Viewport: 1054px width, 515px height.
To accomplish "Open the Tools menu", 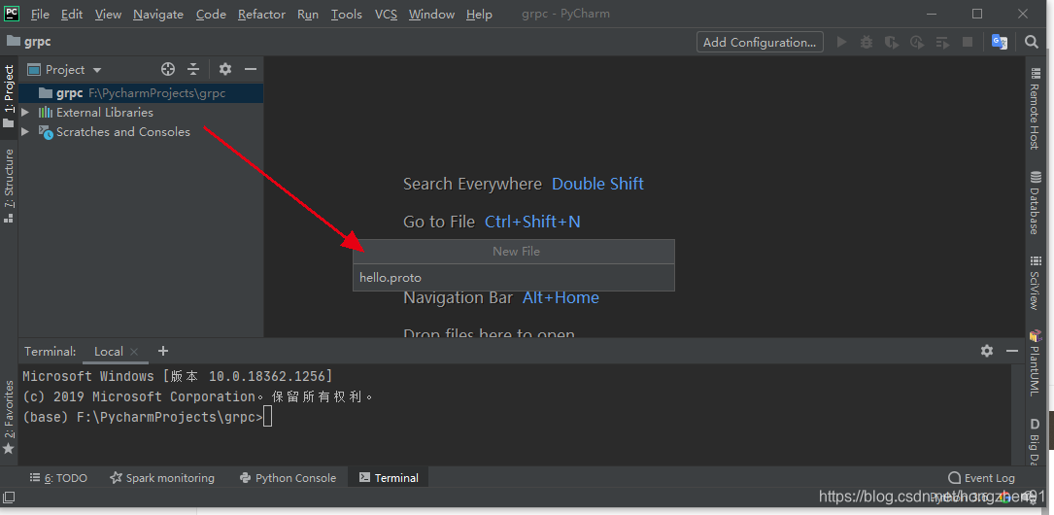I will tap(346, 15).
